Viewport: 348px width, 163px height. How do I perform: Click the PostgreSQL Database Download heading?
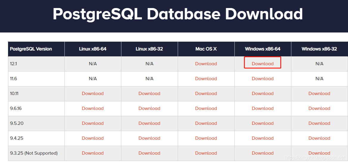[x=178, y=14]
